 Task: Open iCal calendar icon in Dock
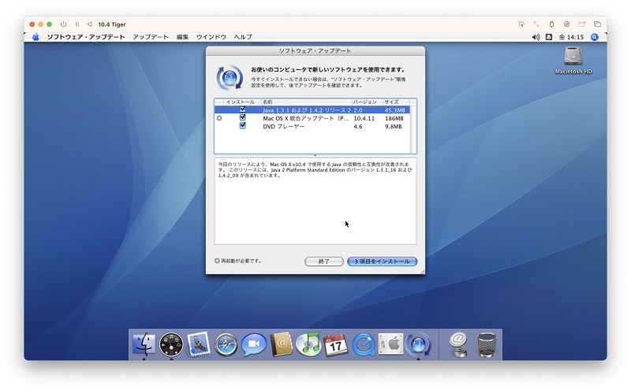tap(336, 344)
